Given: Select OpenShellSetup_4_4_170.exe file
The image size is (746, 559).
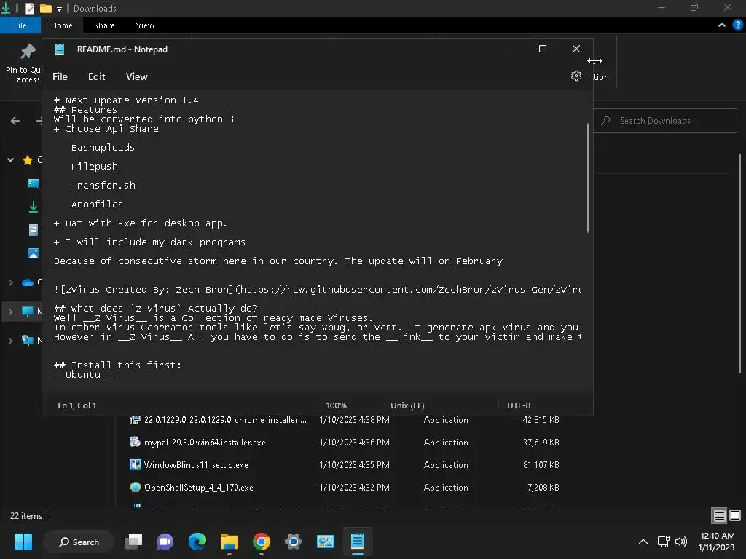Looking at the screenshot, I should (x=198, y=488).
